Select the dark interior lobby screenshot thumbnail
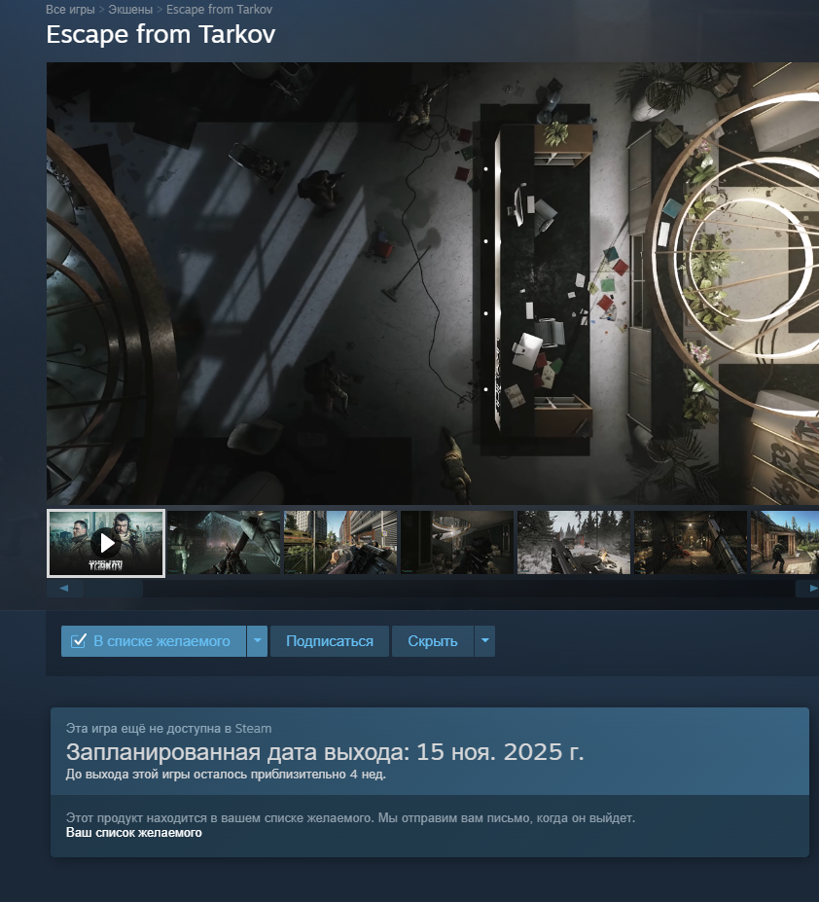The width and height of the screenshot is (819, 902). [x=457, y=543]
